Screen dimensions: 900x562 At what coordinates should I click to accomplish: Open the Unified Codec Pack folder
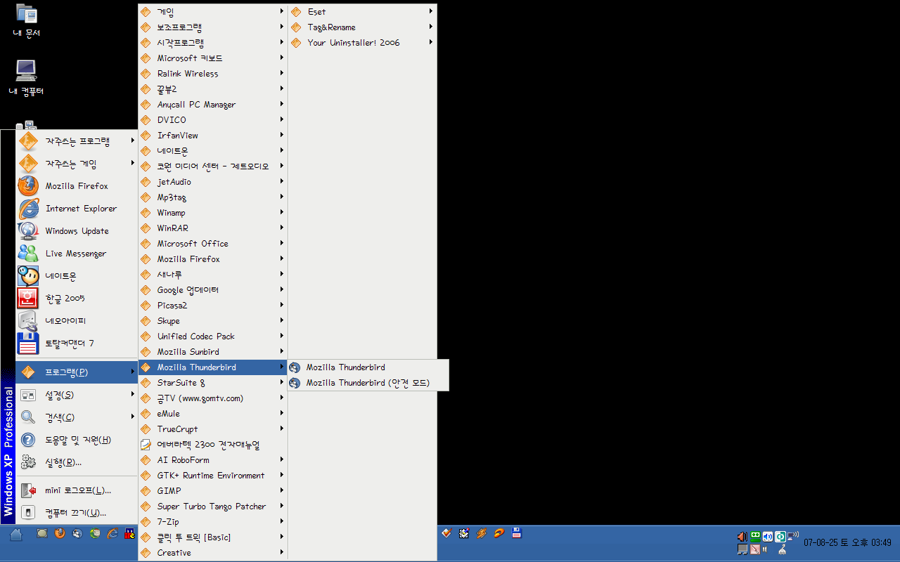click(213, 336)
